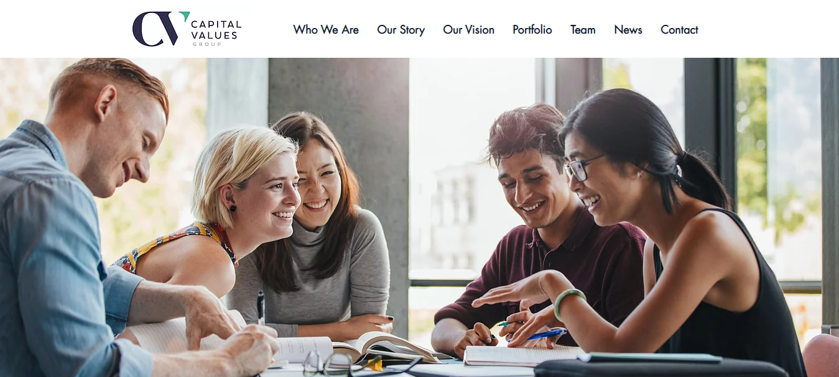Viewport: 839px width, 377px height.
Task: Open the Portfolio menu item
Action: point(532,30)
